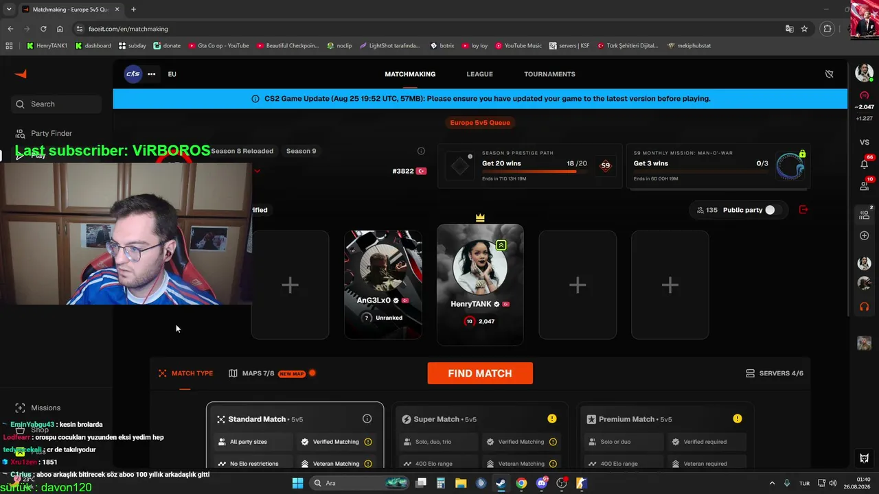
Task: Click the Super Match warning icon
Action: 552,419
